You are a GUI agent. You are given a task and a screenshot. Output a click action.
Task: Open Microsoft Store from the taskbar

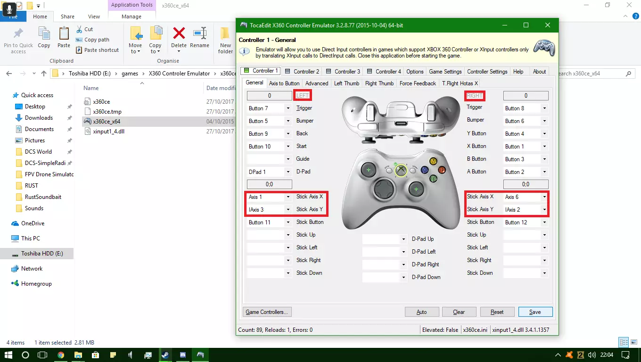click(x=96, y=355)
